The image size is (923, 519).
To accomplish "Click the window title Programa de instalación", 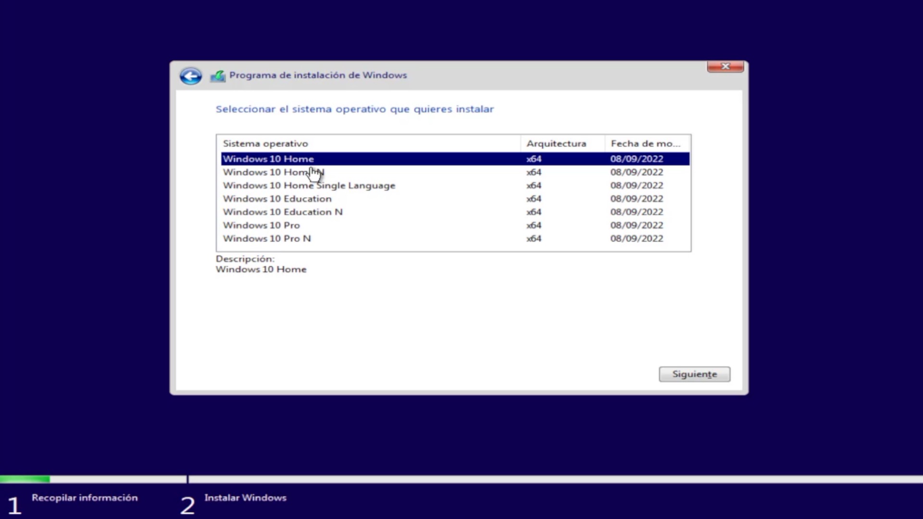I will point(318,75).
